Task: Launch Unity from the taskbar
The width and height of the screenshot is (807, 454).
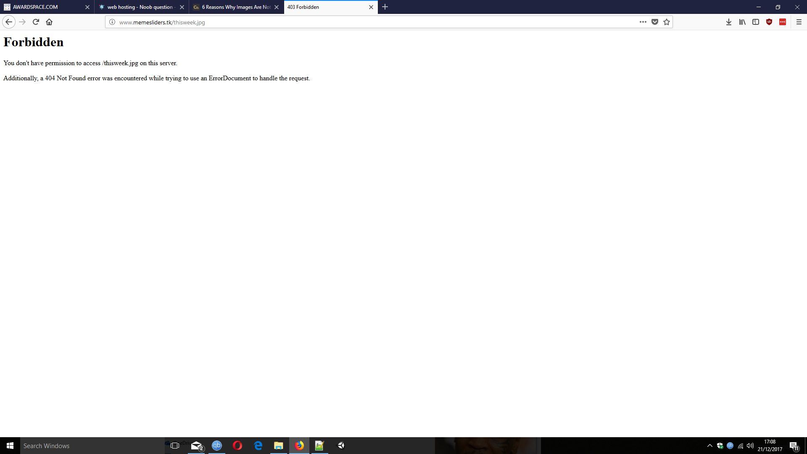Action: pyautogui.click(x=340, y=446)
